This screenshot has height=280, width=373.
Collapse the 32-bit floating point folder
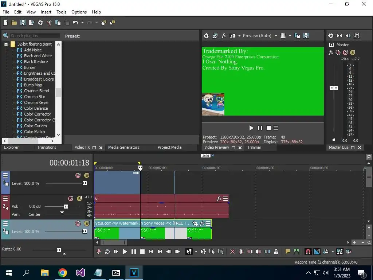coord(6,44)
